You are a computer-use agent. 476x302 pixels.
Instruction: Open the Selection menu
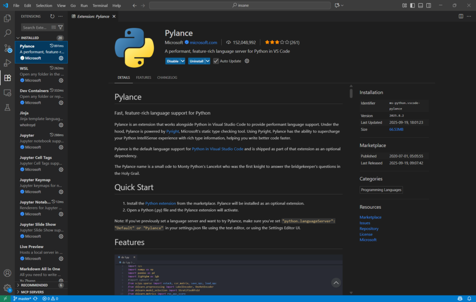click(x=44, y=6)
